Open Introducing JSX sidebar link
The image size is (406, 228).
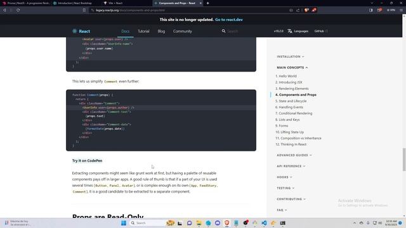click(289, 82)
